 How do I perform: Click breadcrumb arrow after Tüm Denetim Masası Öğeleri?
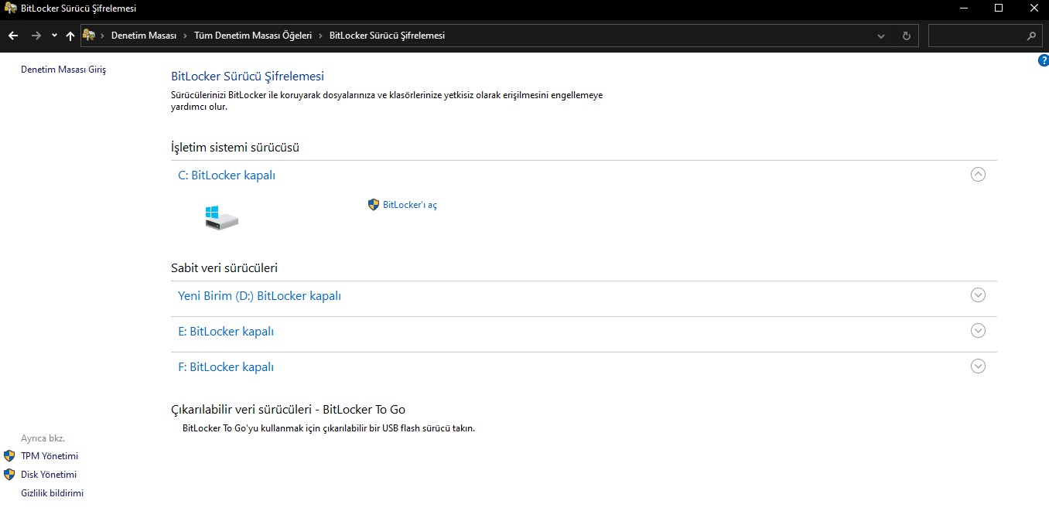coord(320,36)
